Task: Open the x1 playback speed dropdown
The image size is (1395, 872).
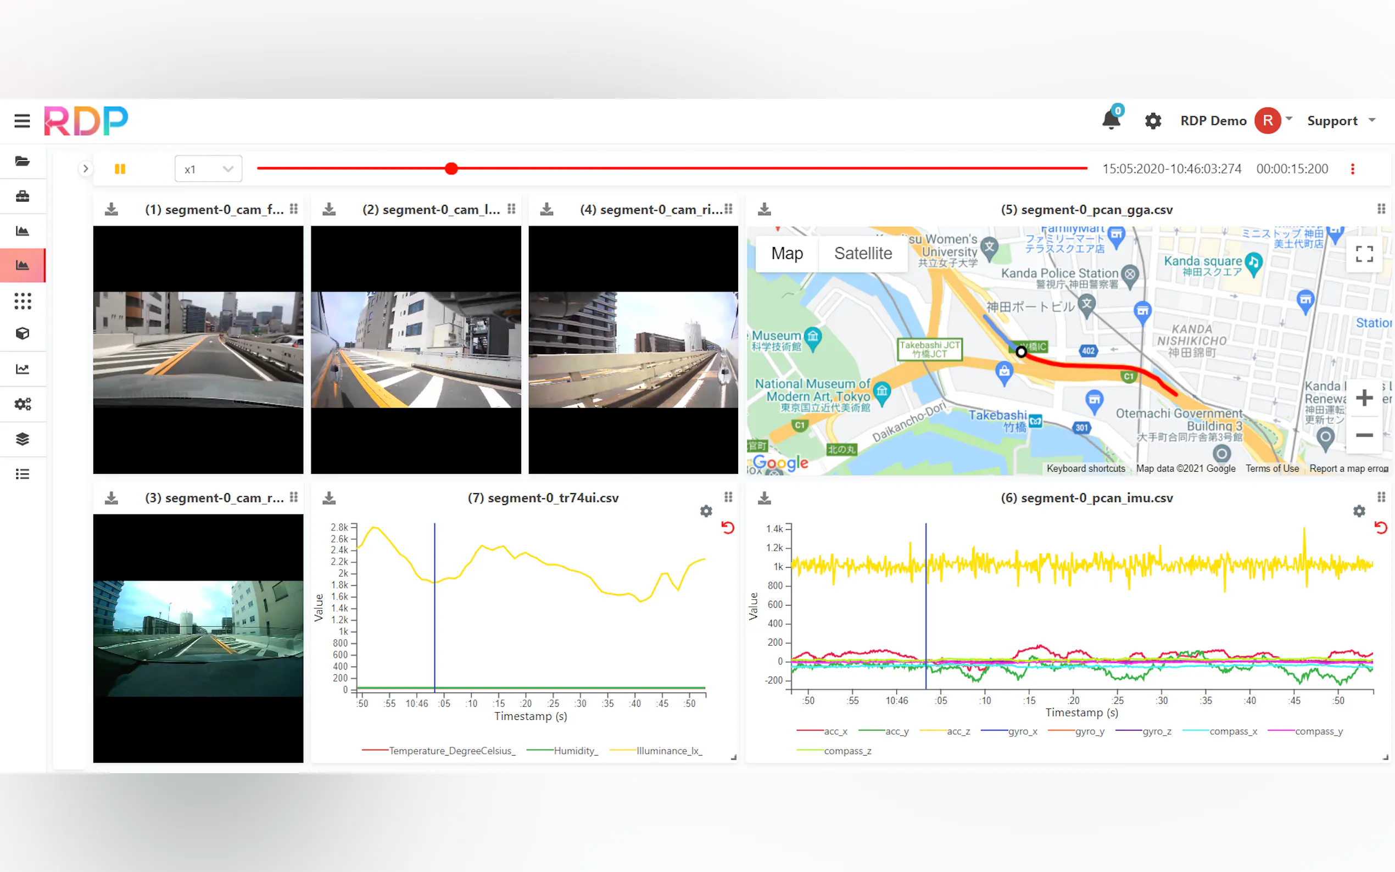Action: 208,169
